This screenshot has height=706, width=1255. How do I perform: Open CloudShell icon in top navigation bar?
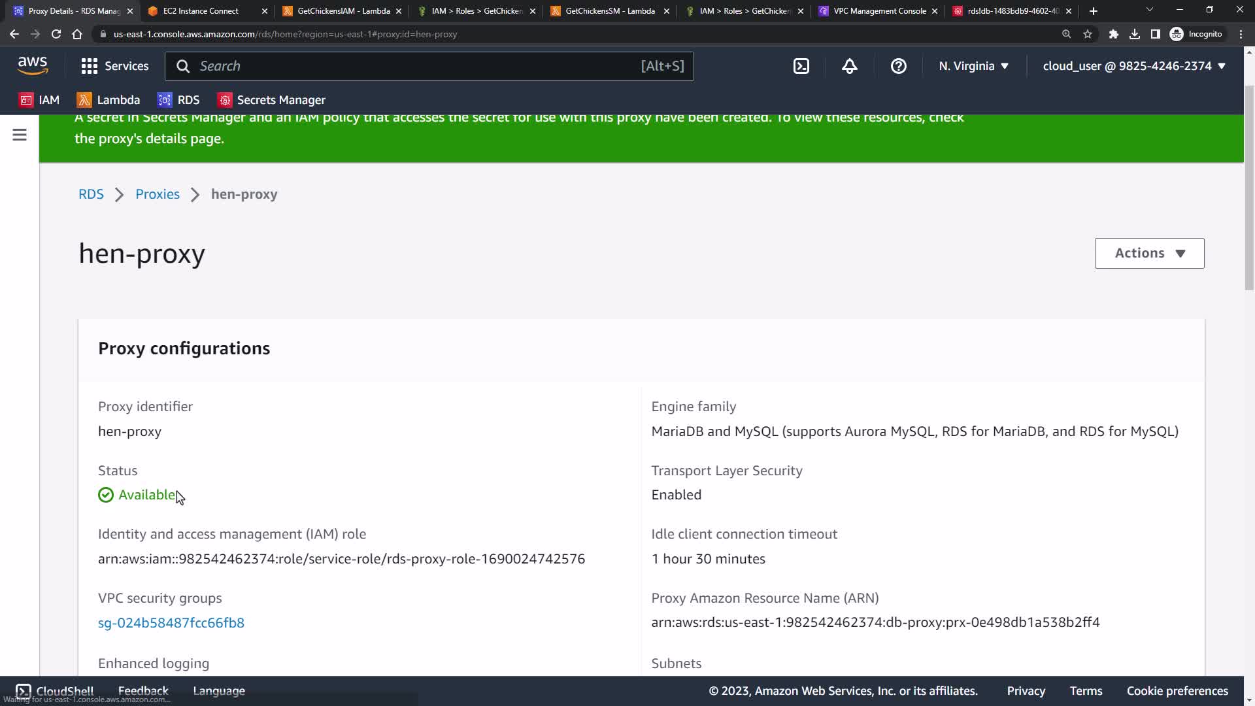point(801,66)
